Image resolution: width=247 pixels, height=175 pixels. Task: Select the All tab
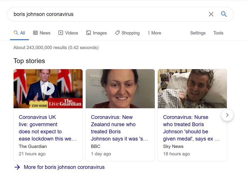19,33
